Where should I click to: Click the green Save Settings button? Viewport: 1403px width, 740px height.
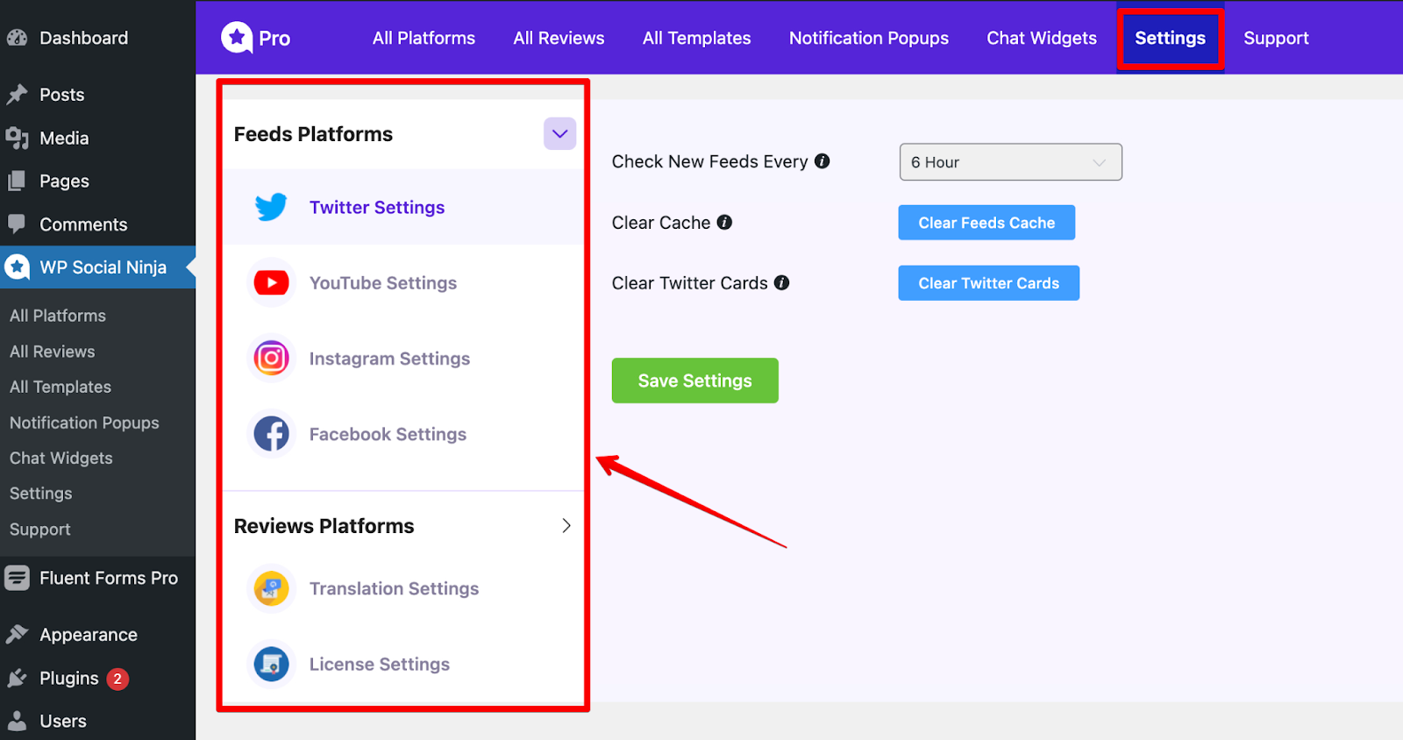(694, 381)
